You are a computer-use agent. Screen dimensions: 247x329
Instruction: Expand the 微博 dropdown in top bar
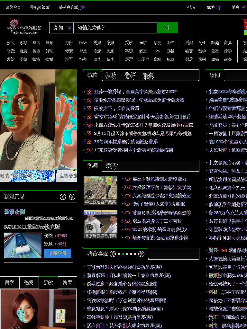pos(219,8)
